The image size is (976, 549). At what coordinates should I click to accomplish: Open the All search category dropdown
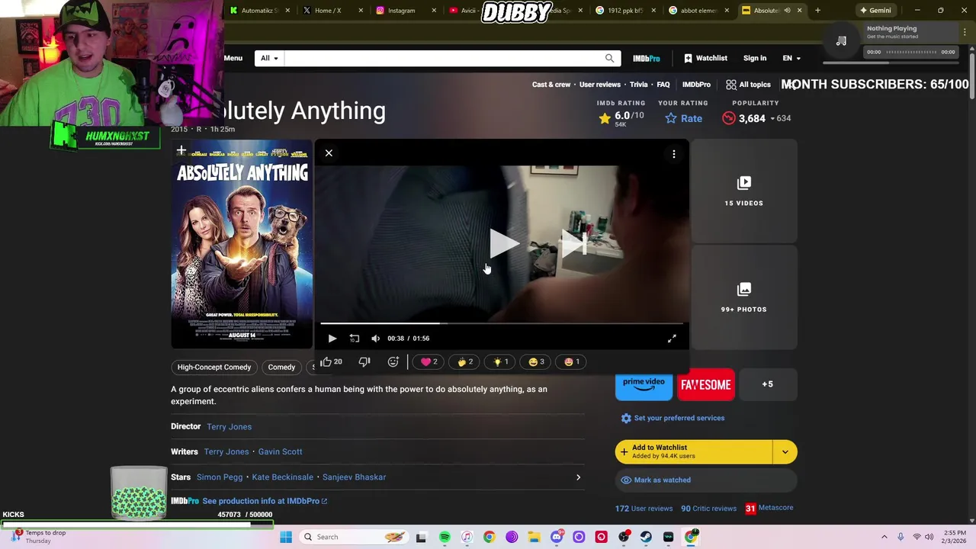click(269, 59)
